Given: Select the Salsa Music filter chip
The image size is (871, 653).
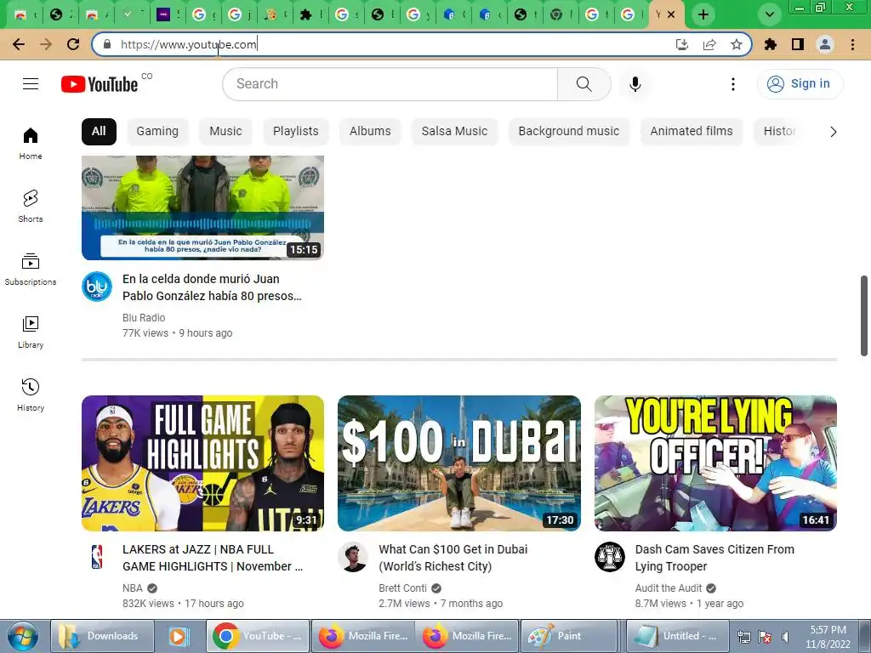Looking at the screenshot, I should pos(454,132).
